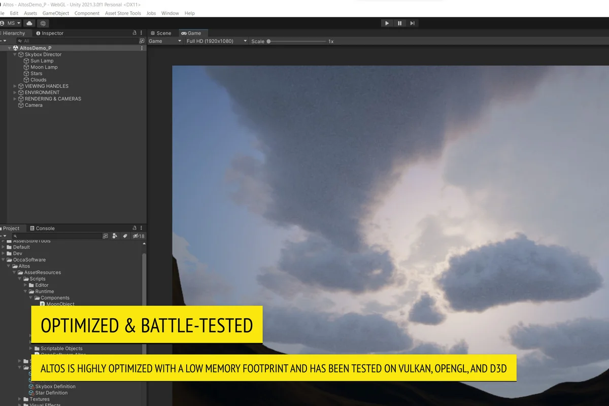This screenshot has width=609, height=406.
Task: Click the search by label tag icon
Action: [125, 236]
